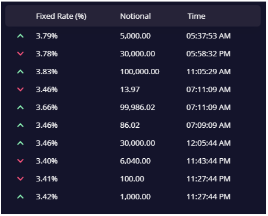The width and height of the screenshot is (268, 216).
Task: Click red down arrow in 13.97 notional row
Action: pyautogui.click(x=20, y=90)
